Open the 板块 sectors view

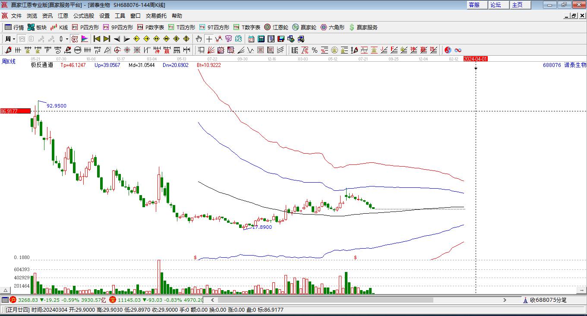(x=37, y=27)
